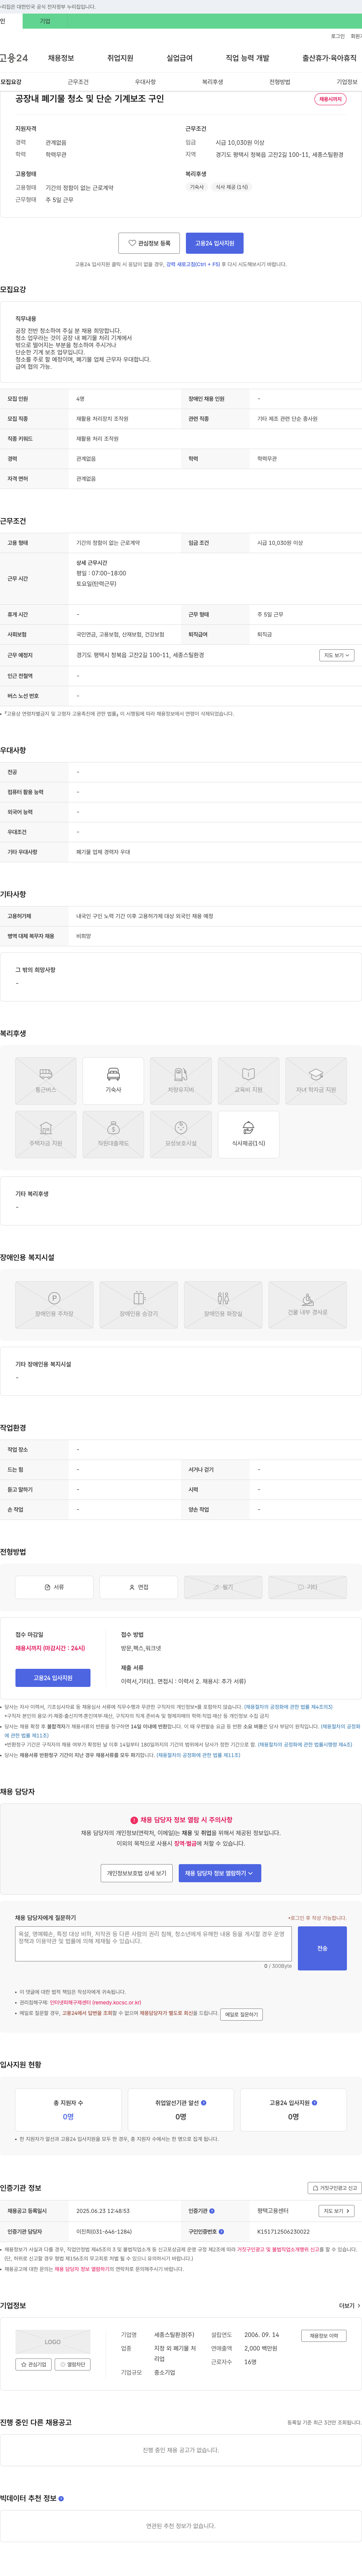
Task: Jump to the 기업정보 section tab
Action: tap(346, 82)
